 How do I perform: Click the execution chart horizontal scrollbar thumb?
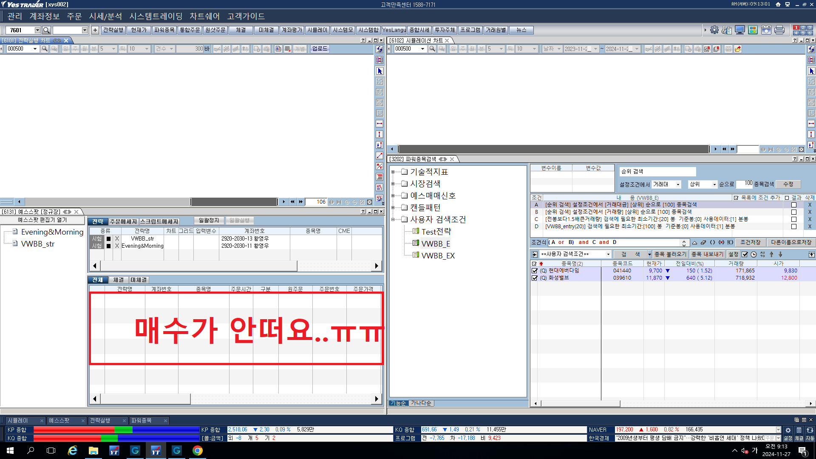tap(234, 202)
